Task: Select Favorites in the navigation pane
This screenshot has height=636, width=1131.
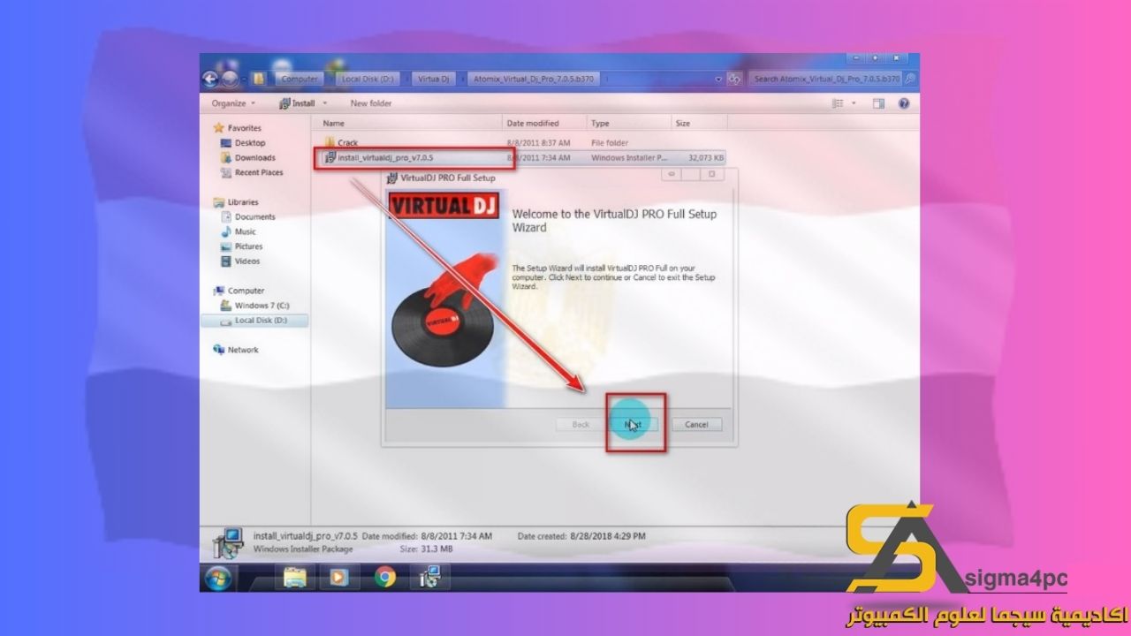Action: [245, 128]
